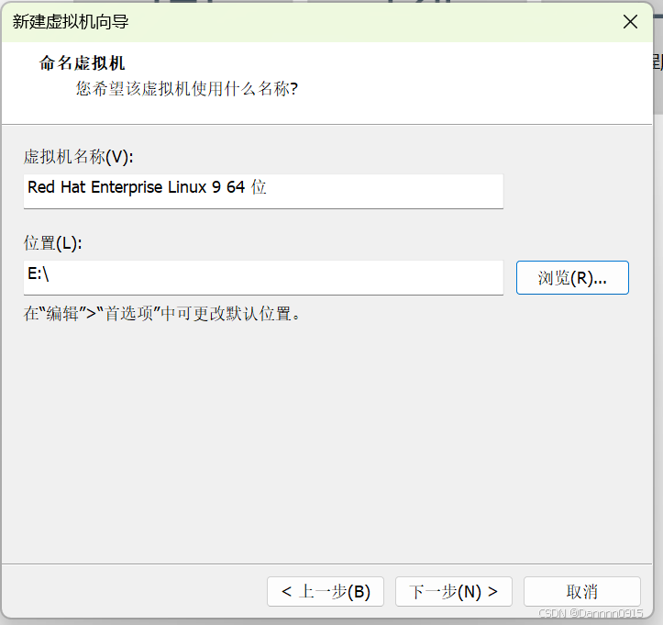This screenshot has width=663, height=625.
Task: Click the 命名虚拟机 heading
Action: [x=82, y=63]
